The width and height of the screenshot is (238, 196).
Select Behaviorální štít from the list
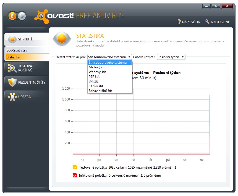109,91
